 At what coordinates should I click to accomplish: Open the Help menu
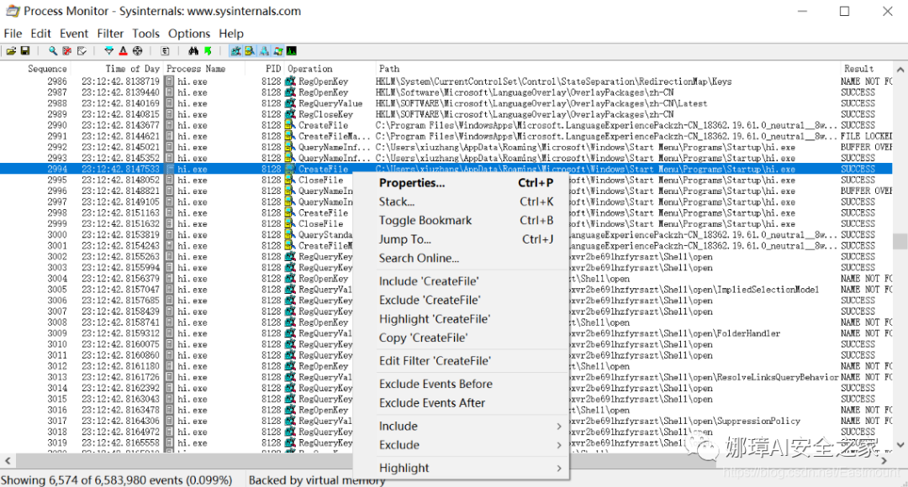pyautogui.click(x=231, y=34)
